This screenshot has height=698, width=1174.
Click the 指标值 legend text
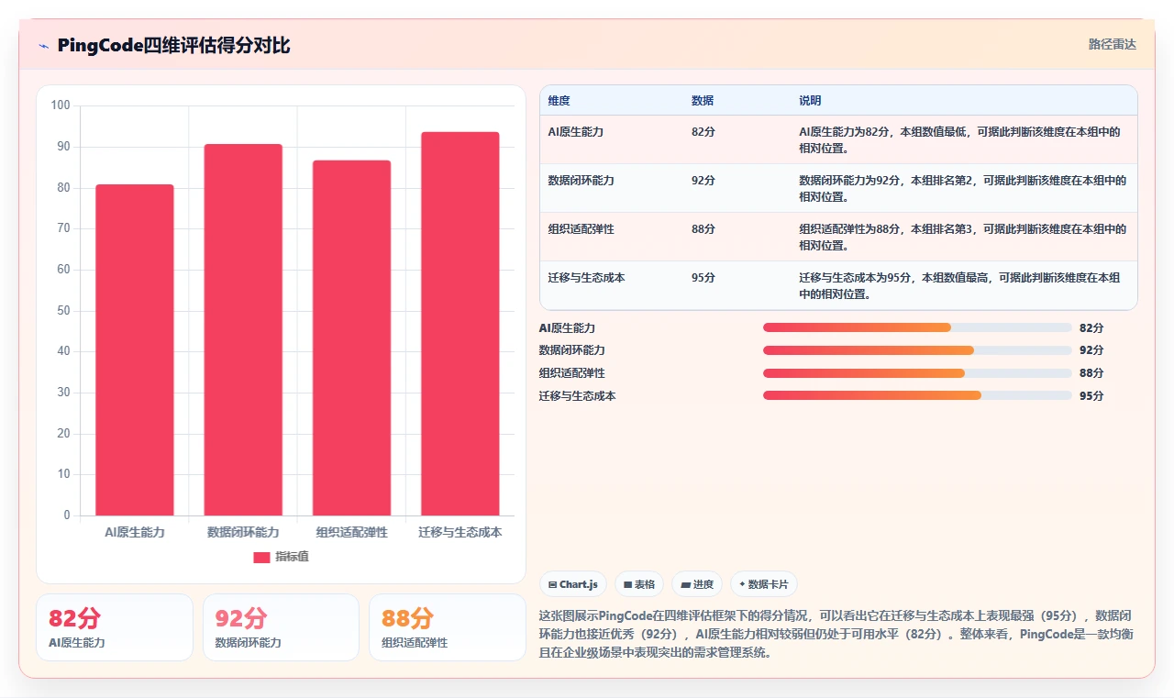pos(292,557)
